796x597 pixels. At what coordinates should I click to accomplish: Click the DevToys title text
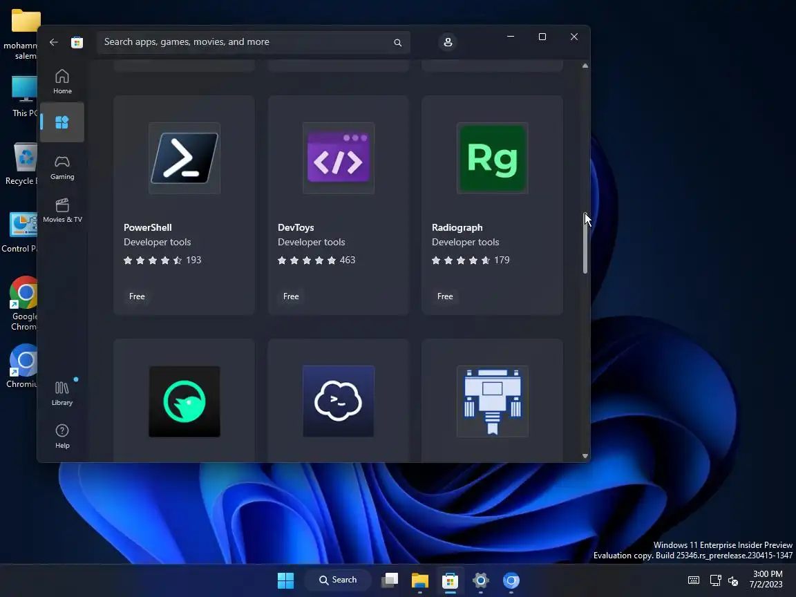(296, 227)
